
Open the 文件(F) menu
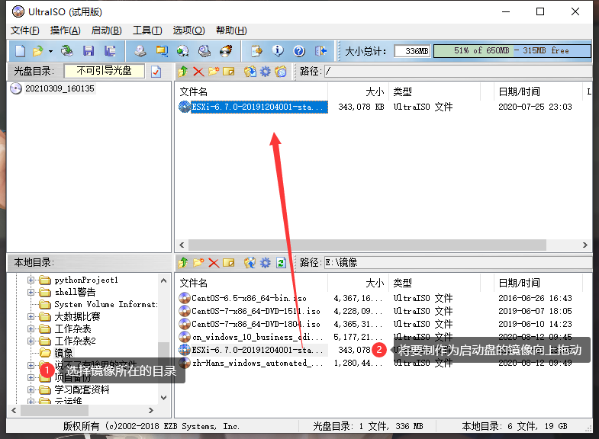coord(25,30)
